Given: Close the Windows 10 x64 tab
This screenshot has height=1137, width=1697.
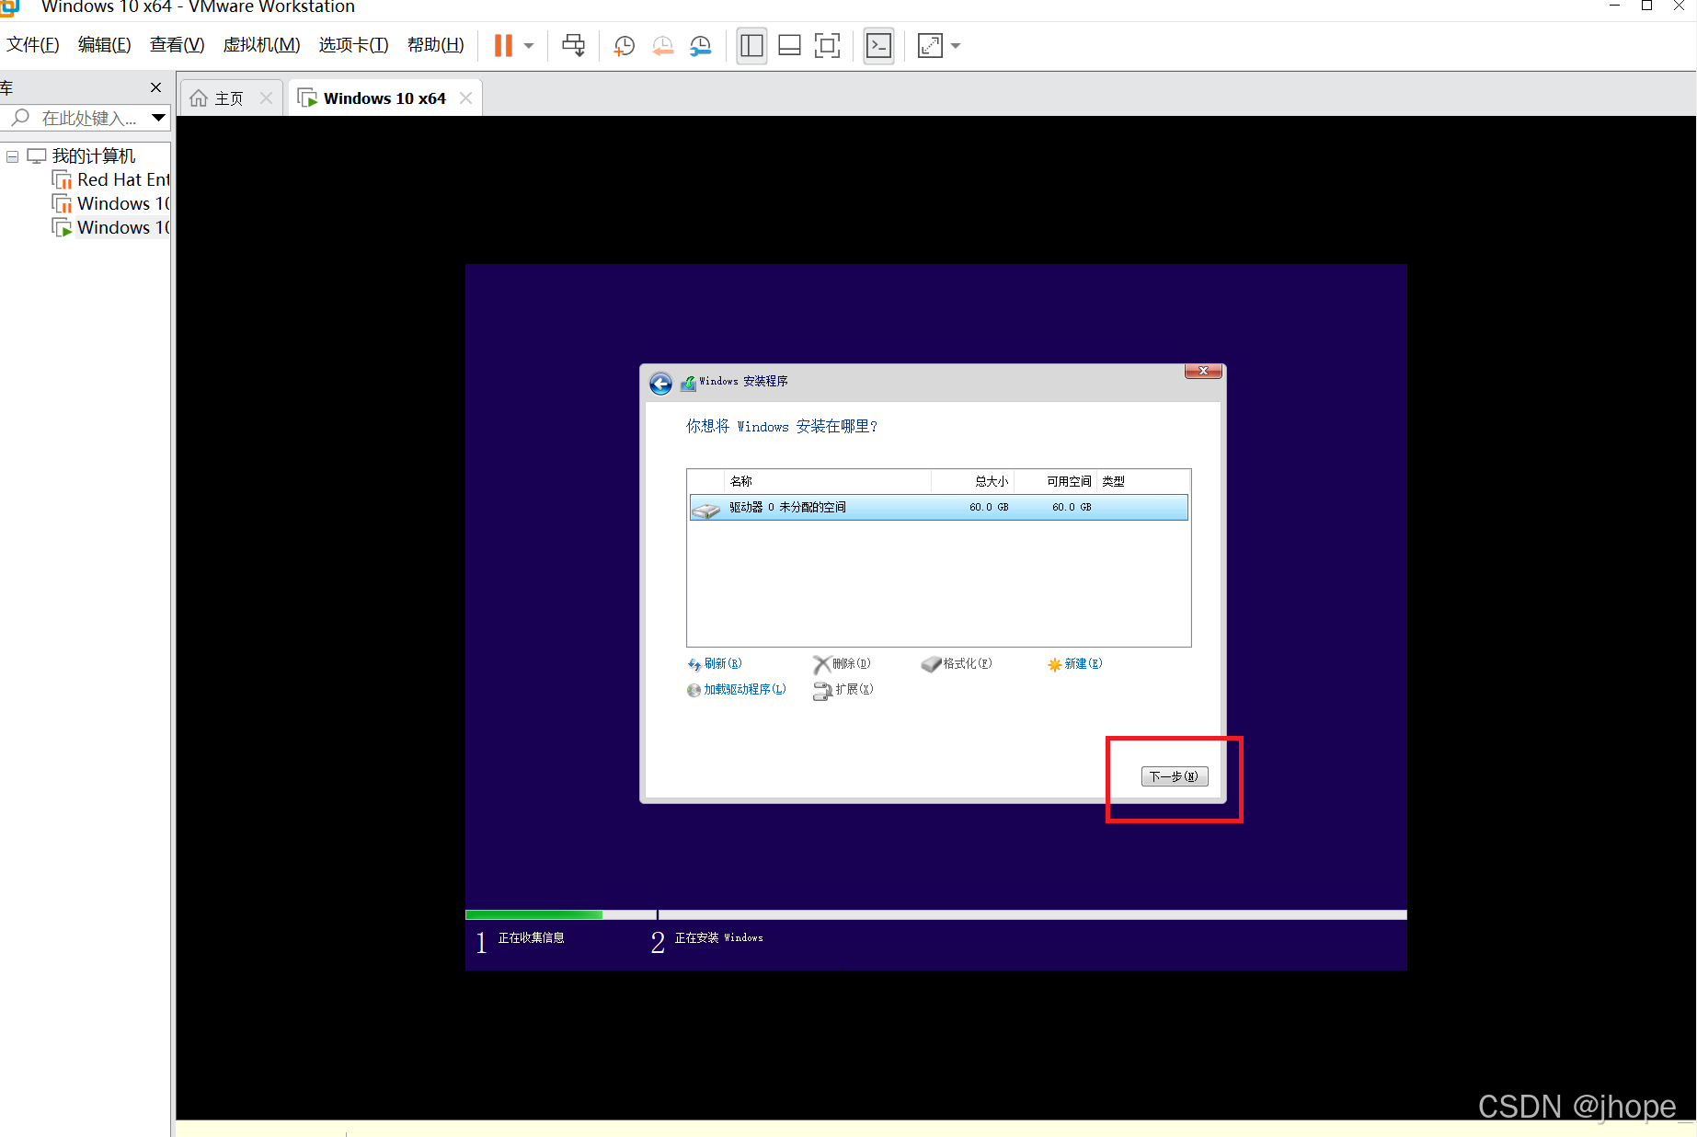Looking at the screenshot, I should [x=466, y=98].
